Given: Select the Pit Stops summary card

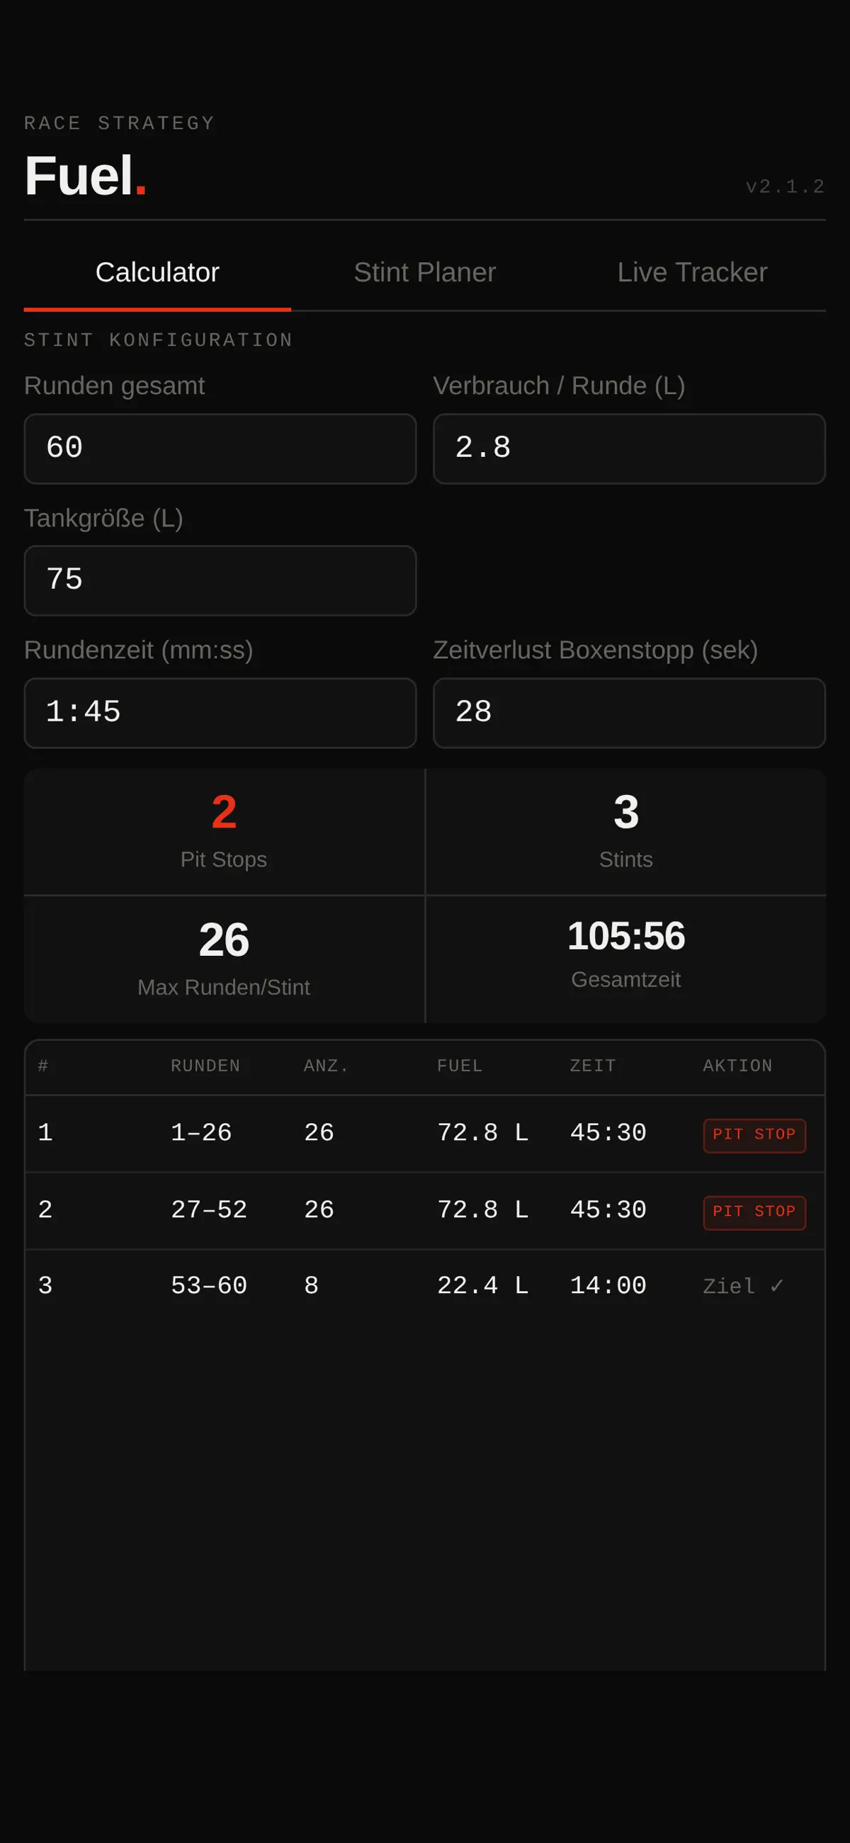Looking at the screenshot, I should point(224,831).
